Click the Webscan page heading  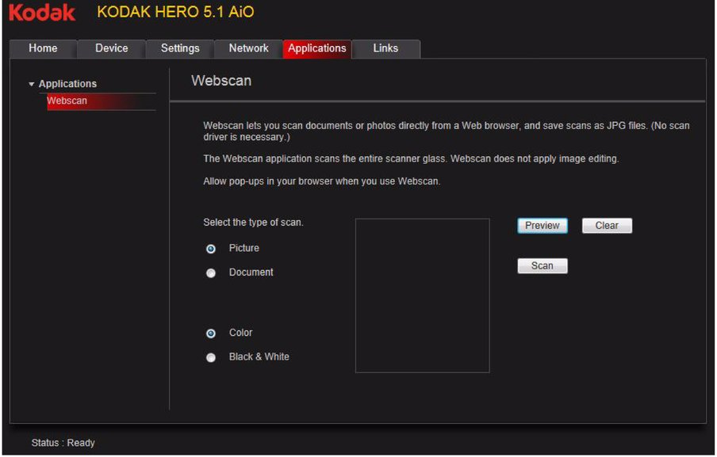(221, 81)
